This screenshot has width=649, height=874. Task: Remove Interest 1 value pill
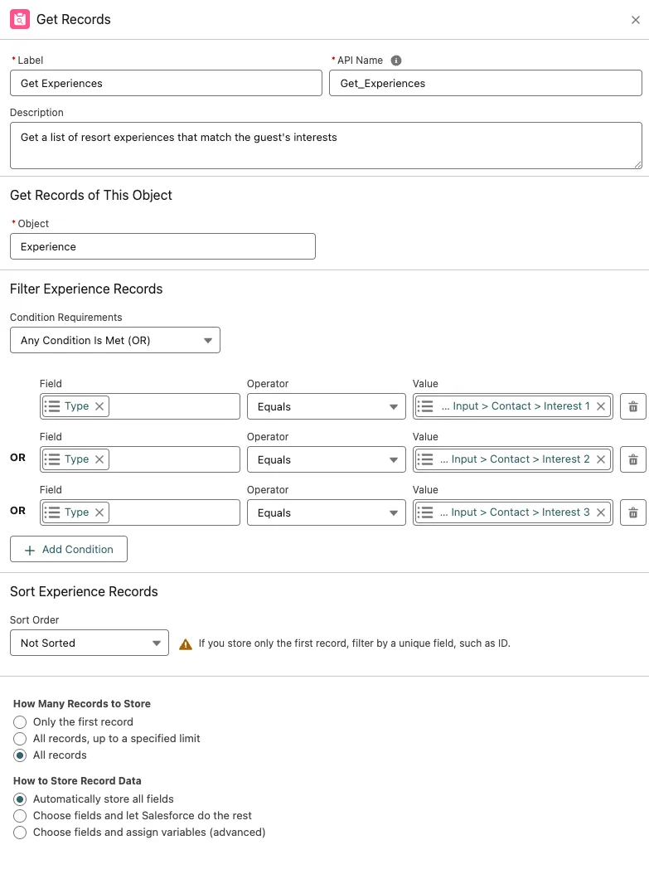click(601, 406)
